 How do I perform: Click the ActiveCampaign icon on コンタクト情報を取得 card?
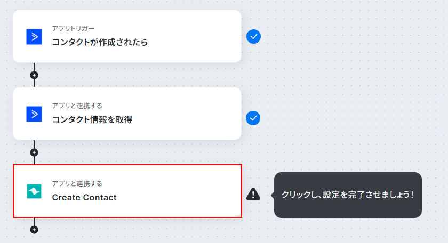tap(34, 114)
